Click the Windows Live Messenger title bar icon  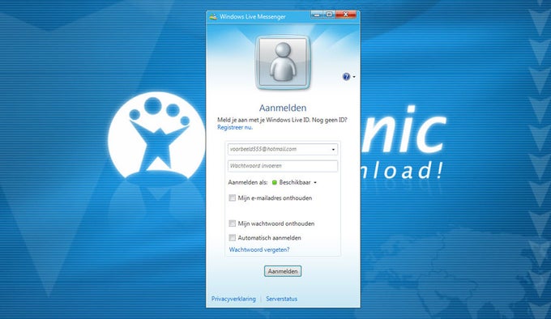coord(213,16)
